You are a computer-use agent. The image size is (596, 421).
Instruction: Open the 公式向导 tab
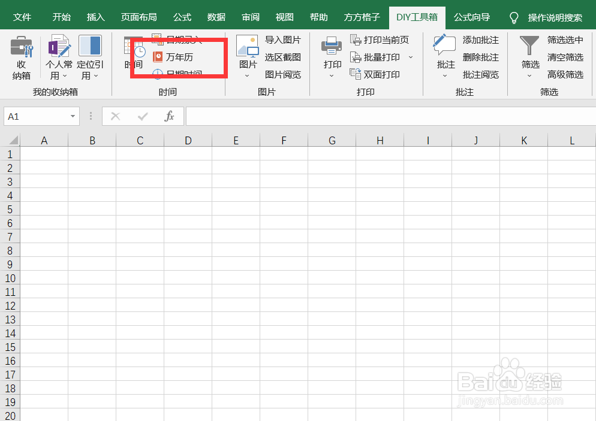472,17
